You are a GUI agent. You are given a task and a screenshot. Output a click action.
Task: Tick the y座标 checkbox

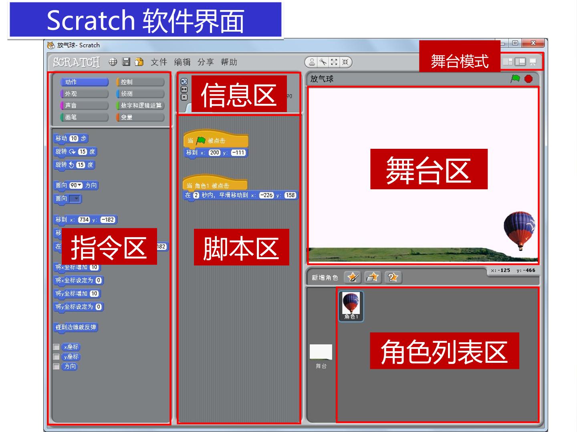tap(56, 357)
